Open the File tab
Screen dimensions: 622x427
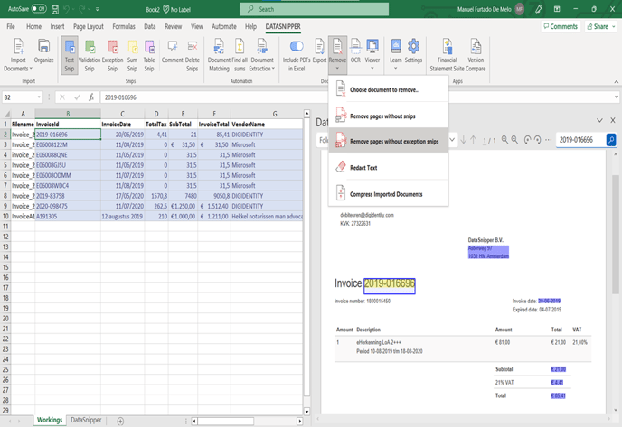[x=11, y=26]
